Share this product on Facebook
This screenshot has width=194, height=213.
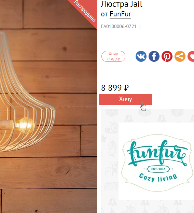pyautogui.click(x=154, y=56)
